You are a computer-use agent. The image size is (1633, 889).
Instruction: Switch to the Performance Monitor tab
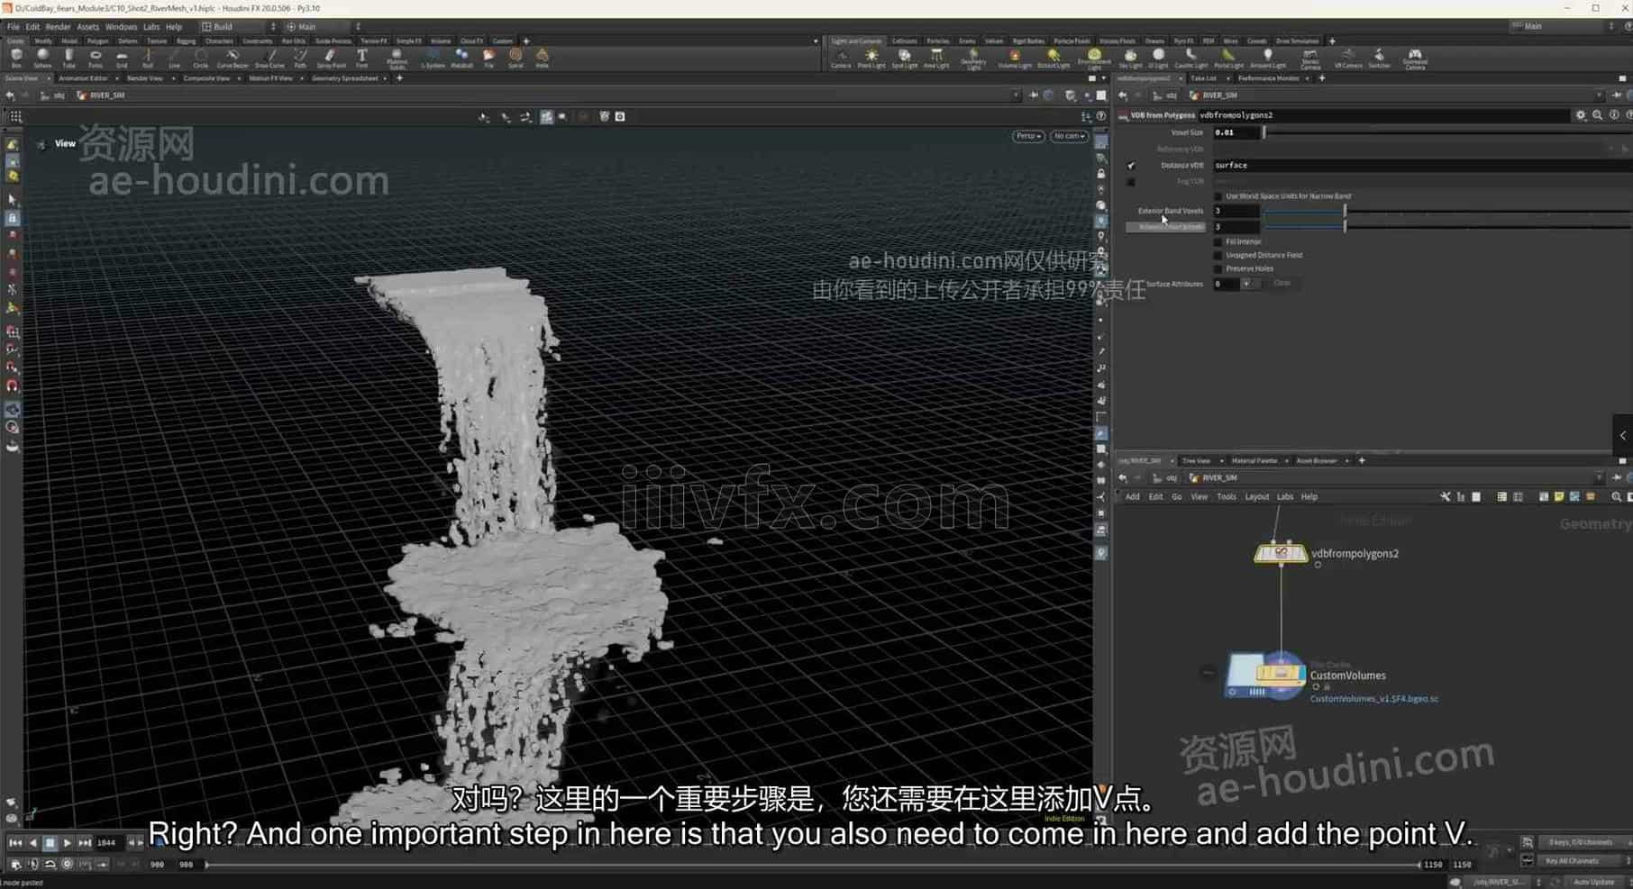(1268, 78)
